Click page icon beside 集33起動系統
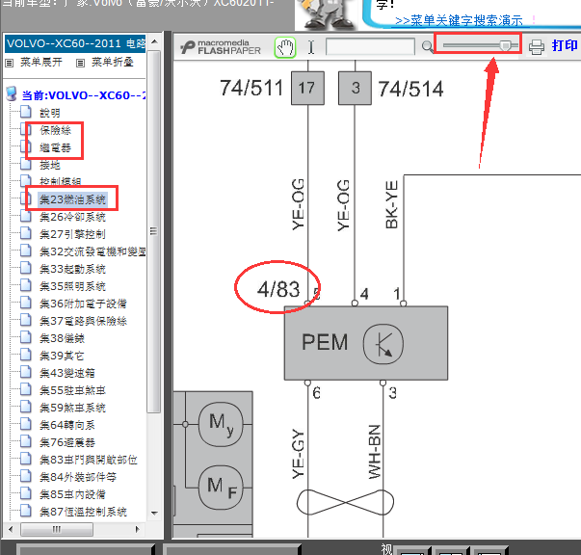The image size is (581, 555). (26, 268)
